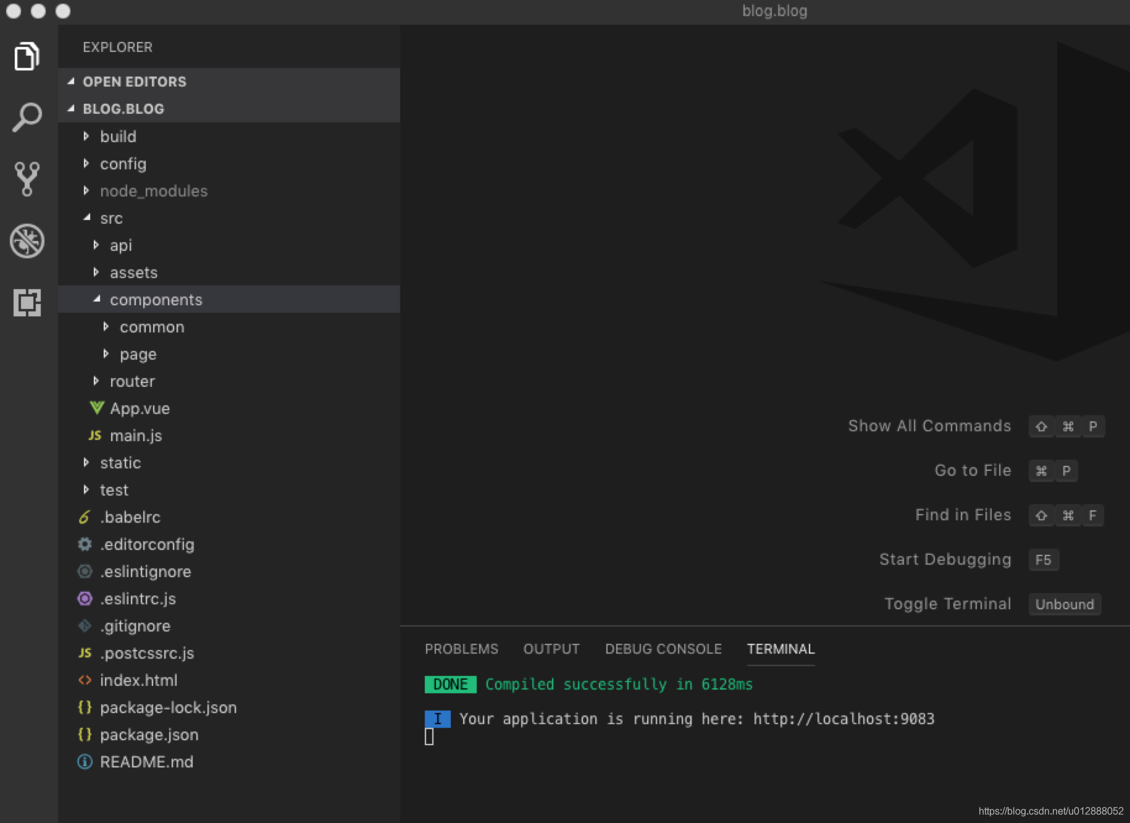
Task: Click the JS icon beside .postcssrc.js
Action: tap(85, 652)
